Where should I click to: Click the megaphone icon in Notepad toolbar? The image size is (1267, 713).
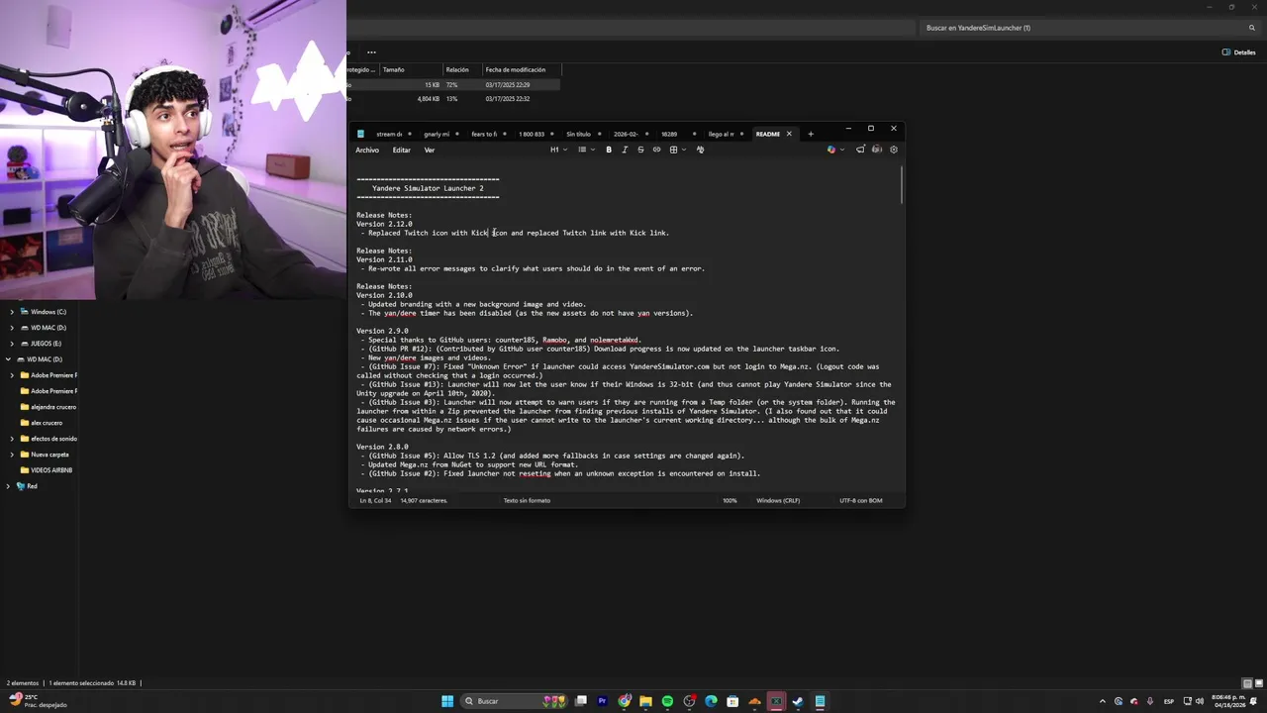coord(860,150)
